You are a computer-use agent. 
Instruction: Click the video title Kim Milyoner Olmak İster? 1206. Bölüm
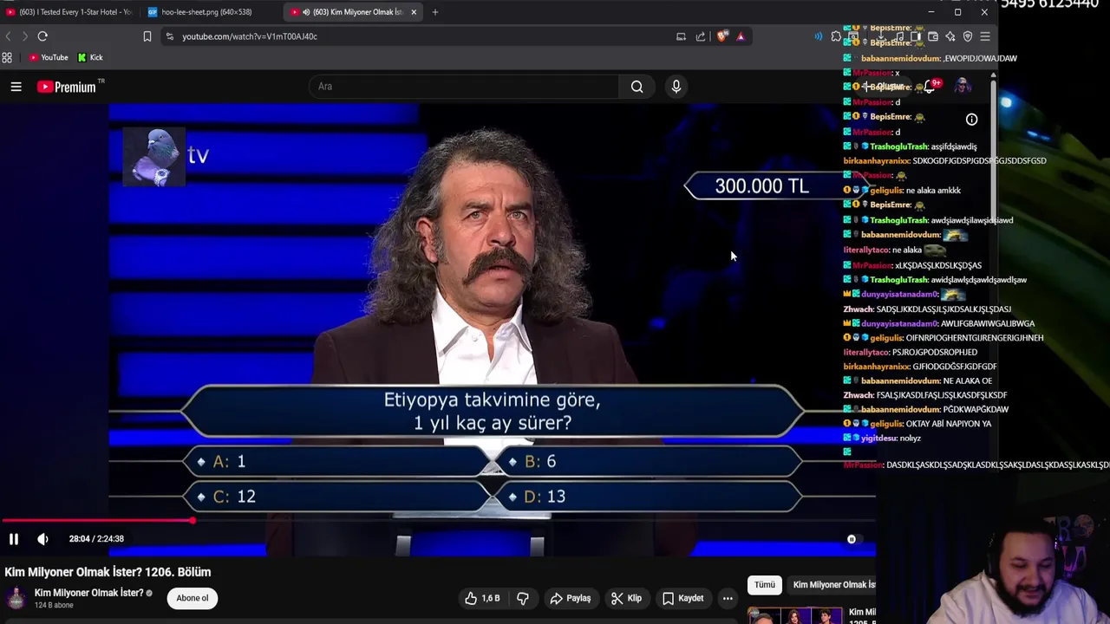pos(108,572)
